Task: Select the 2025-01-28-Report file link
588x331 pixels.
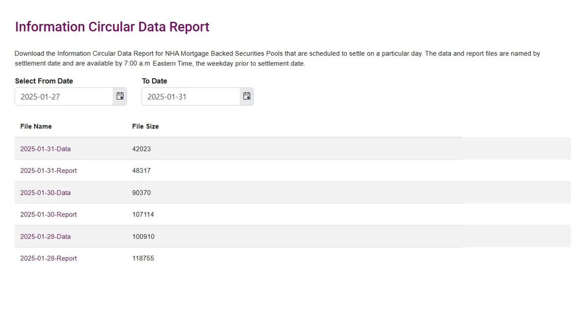Action: click(48, 259)
